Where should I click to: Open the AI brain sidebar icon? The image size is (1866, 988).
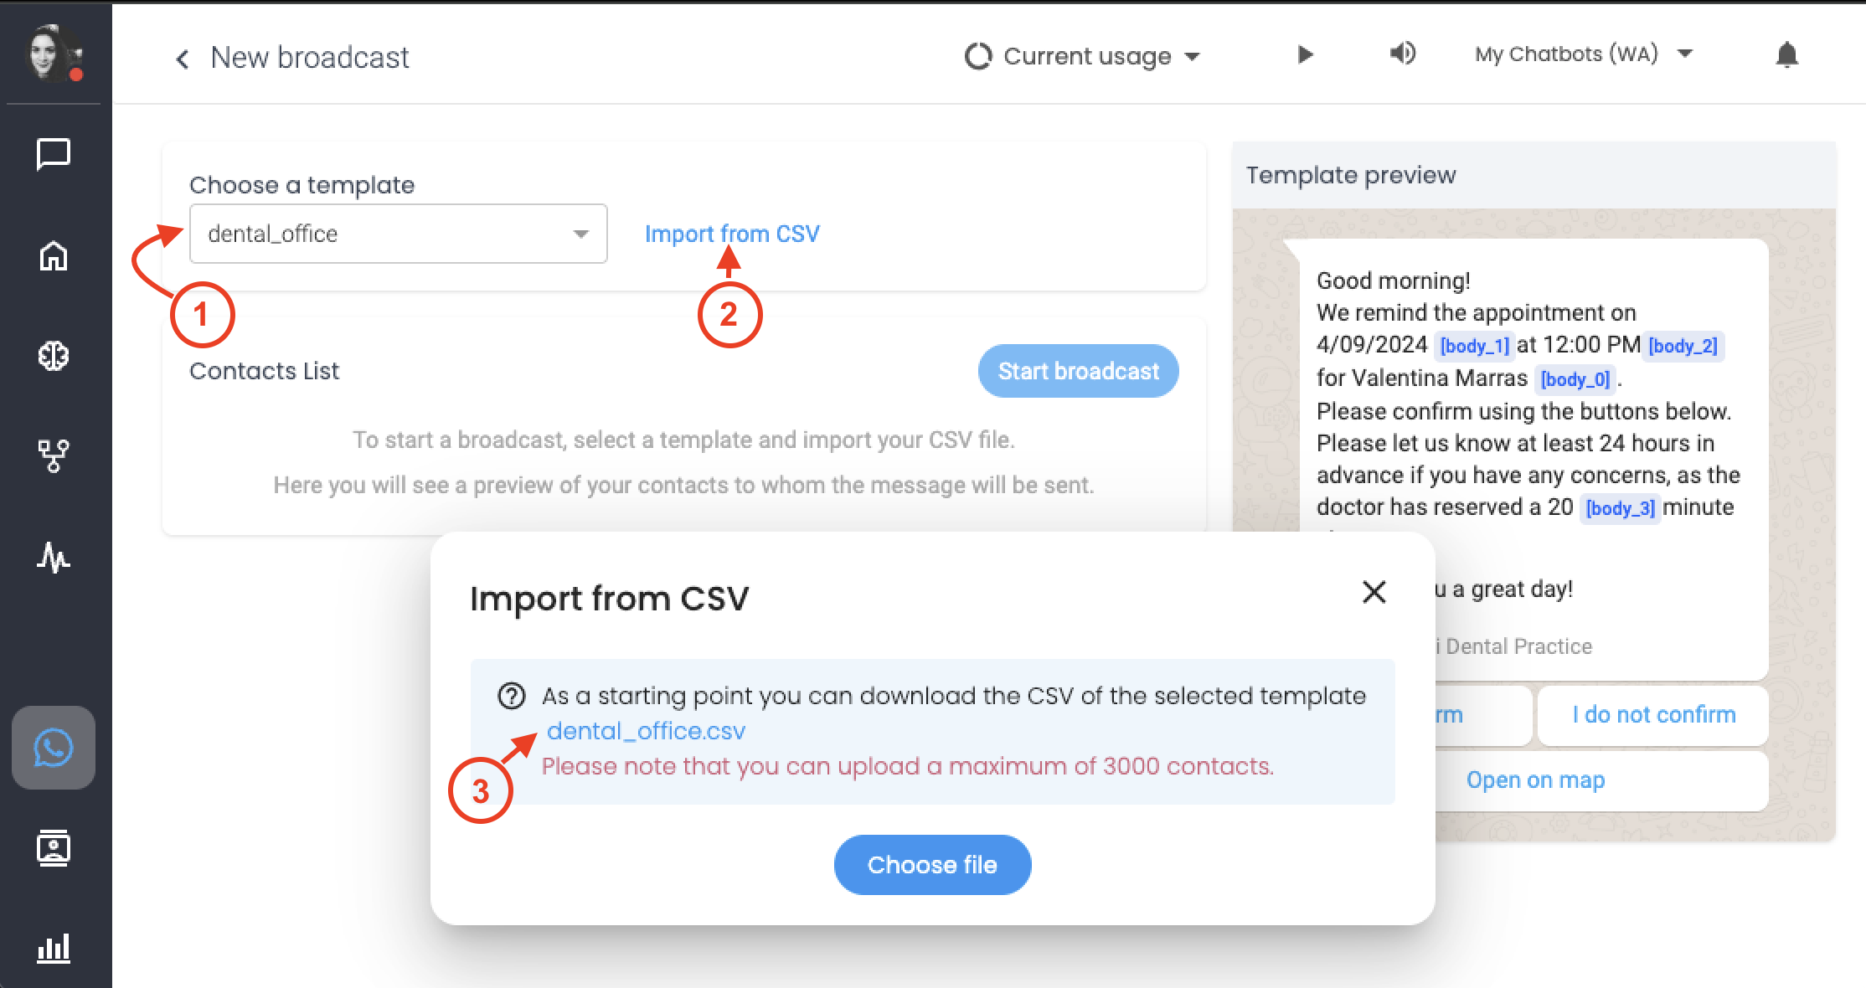[54, 356]
